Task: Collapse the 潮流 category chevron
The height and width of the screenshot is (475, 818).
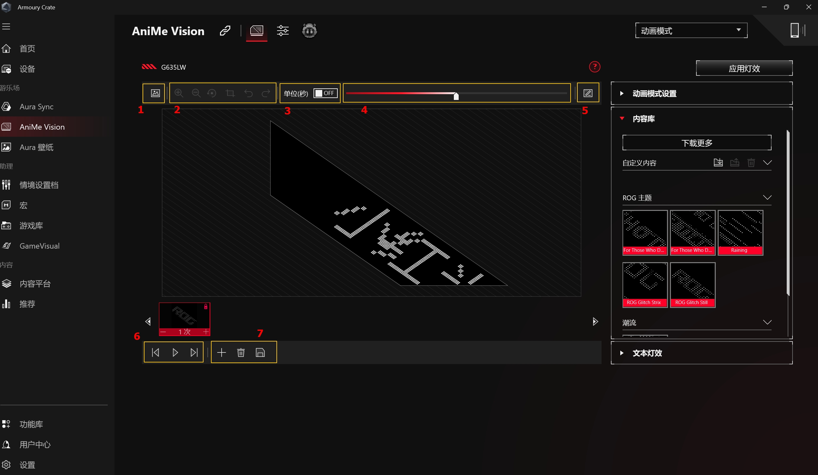Action: point(767,322)
